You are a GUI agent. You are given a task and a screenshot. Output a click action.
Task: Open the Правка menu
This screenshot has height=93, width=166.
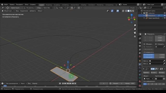12,5
